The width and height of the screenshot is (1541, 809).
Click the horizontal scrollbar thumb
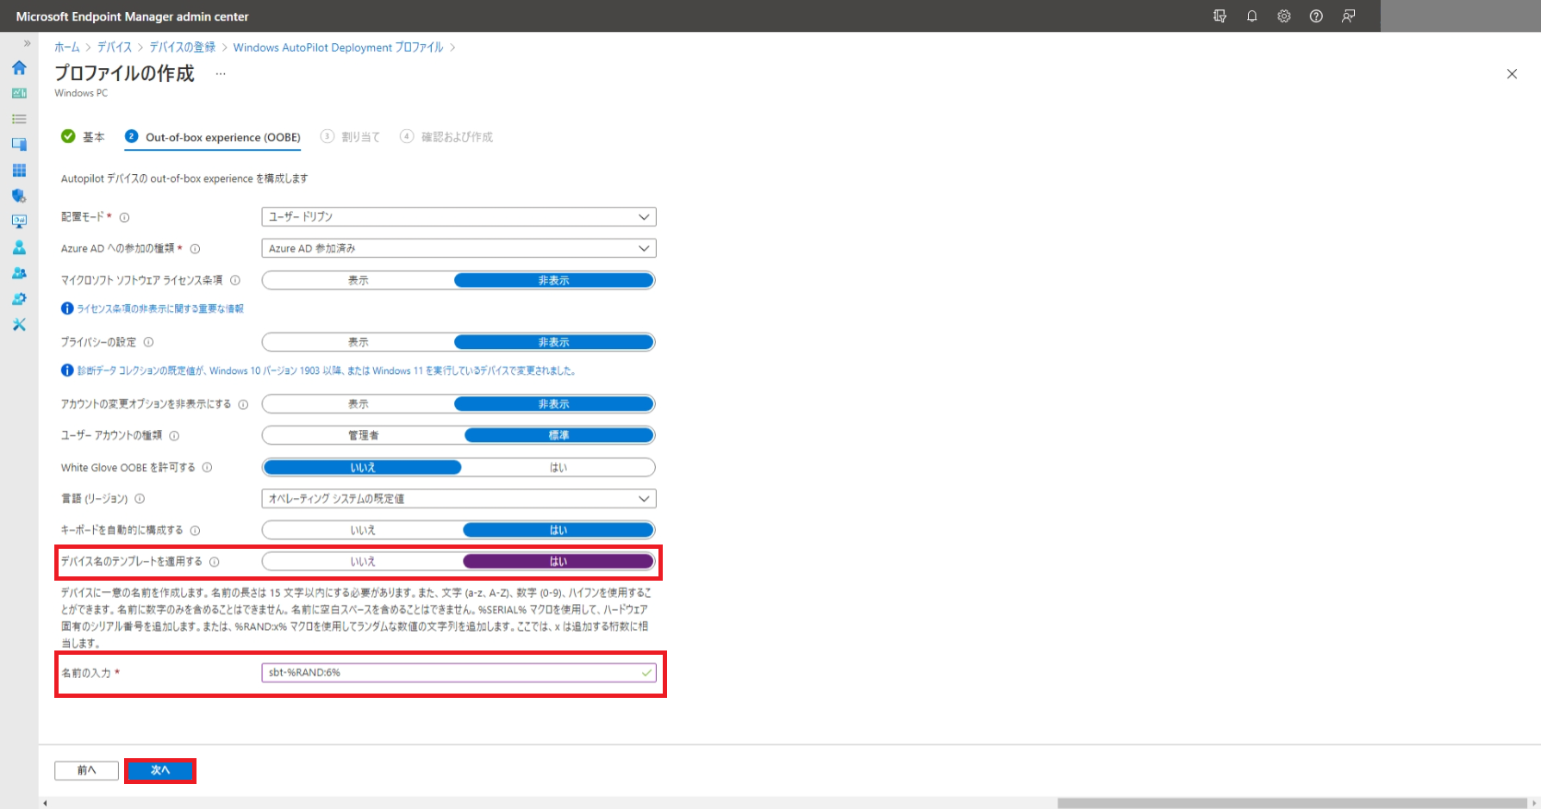pos(1292,803)
